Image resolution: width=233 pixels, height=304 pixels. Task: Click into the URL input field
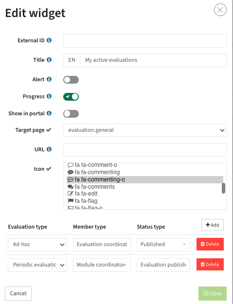(145, 150)
